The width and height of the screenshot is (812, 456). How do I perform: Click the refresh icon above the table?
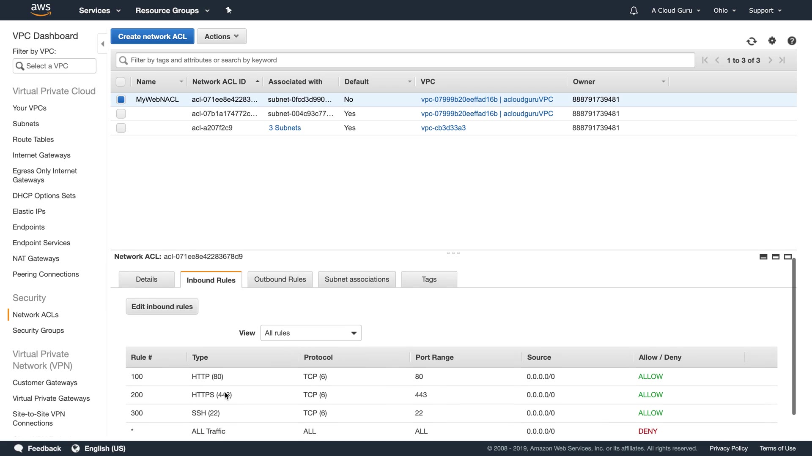[752, 41]
